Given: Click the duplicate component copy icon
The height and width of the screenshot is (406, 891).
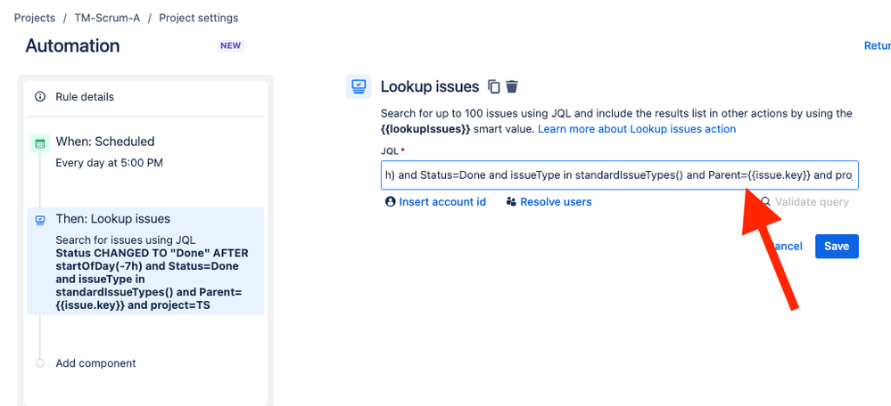Looking at the screenshot, I should tap(494, 86).
